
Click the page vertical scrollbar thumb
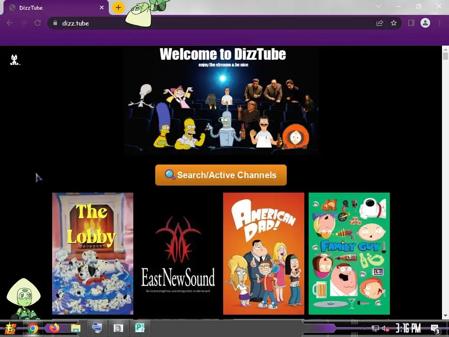pyautogui.click(x=445, y=56)
